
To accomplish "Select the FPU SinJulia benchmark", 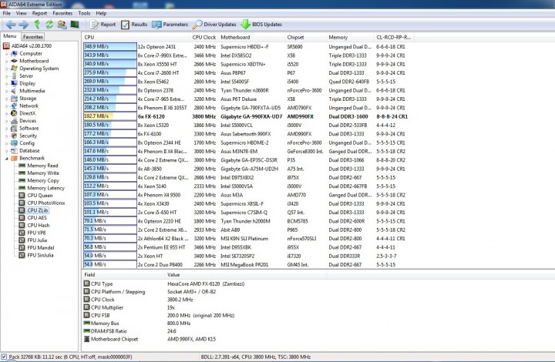I will click(40, 255).
